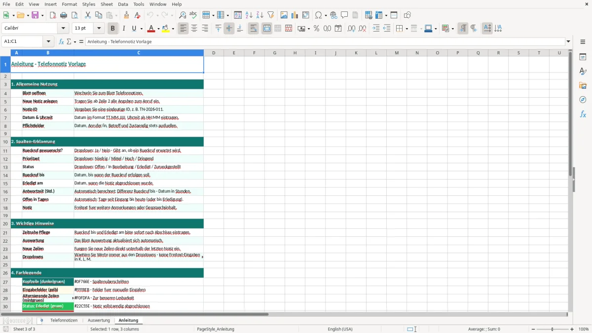Open the Data menu
The width and height of the screenshot is (592, 333).
click(x=123, y=4)
